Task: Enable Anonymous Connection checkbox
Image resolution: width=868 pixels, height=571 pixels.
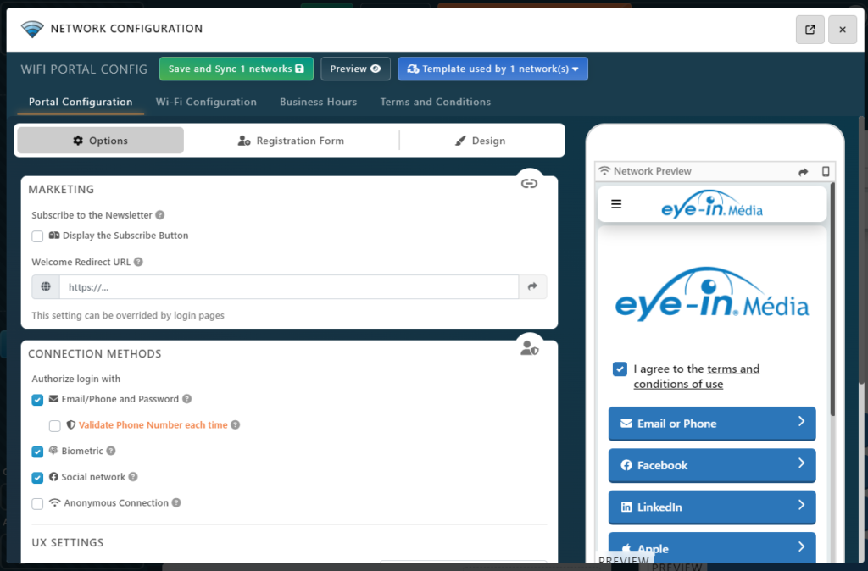Action: [37, 503]
